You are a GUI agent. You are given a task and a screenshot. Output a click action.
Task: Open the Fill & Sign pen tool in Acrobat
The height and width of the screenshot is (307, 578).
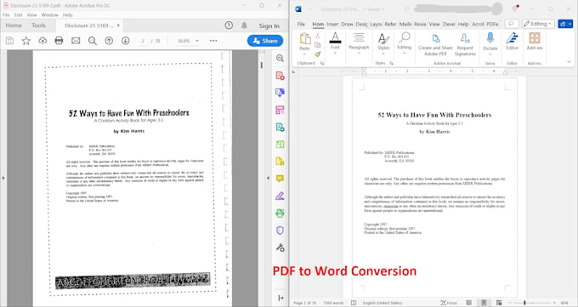pyautogui.click(x=280, y=196)
